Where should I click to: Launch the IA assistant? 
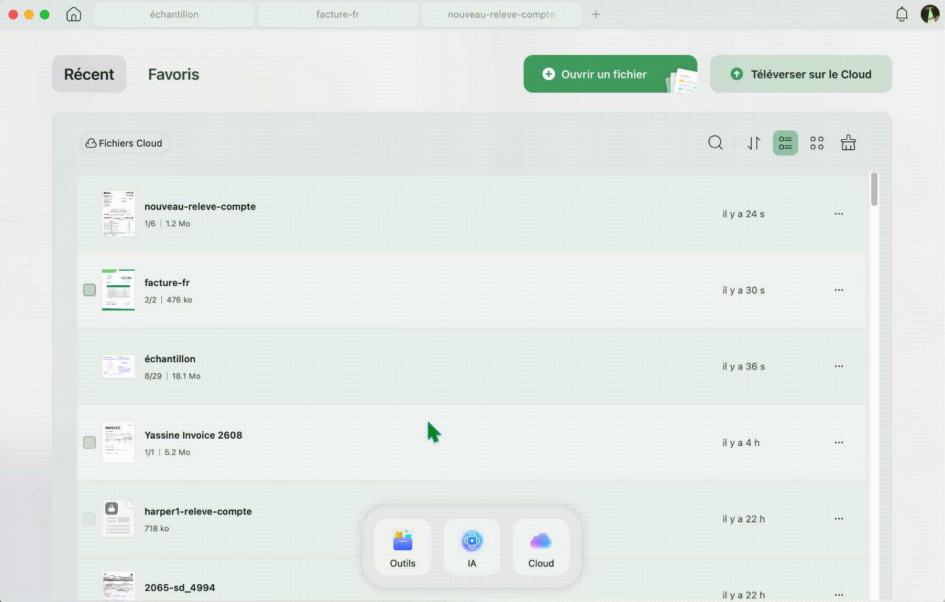[x=472, y=548]
